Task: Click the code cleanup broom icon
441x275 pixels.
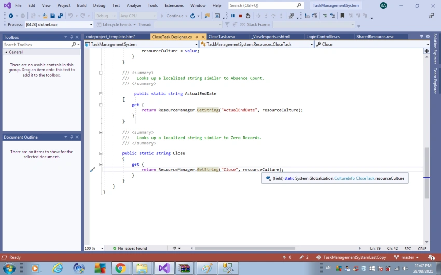Action: (x=174, y=248)
